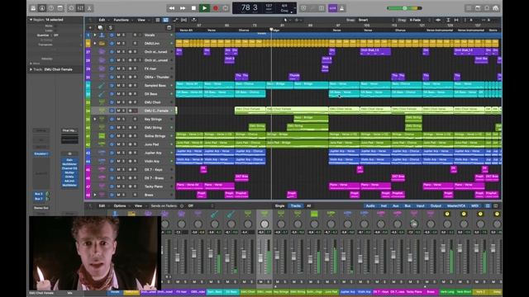Toggle the Global Solo S button
Image resolution: width=529 pixels, height=297 pixels.
110,27
